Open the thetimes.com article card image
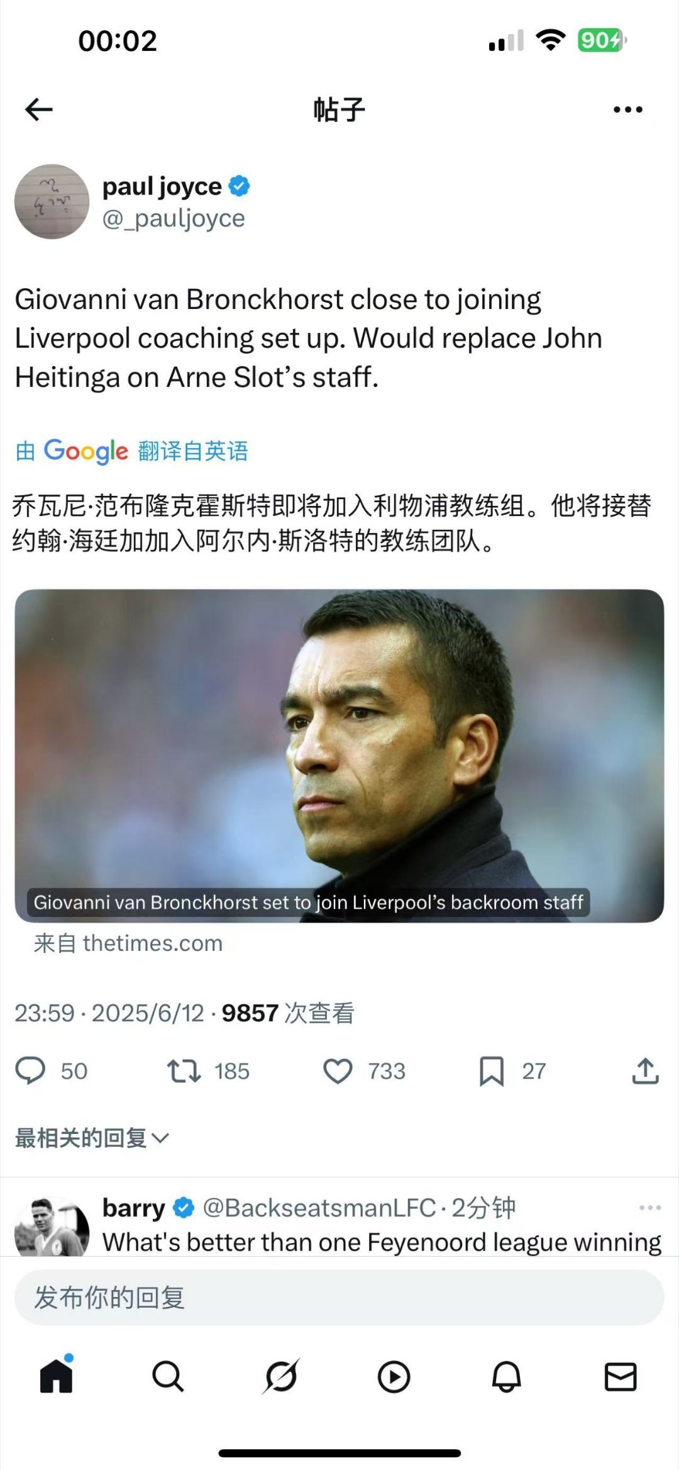 coord(339,756)
